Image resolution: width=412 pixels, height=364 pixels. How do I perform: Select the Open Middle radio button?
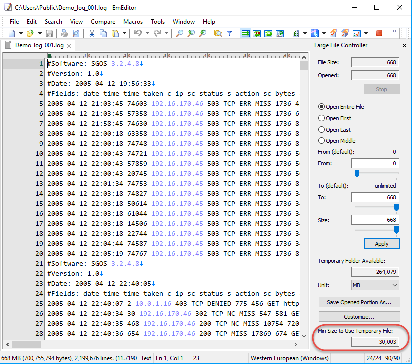(x=321, y=141)
